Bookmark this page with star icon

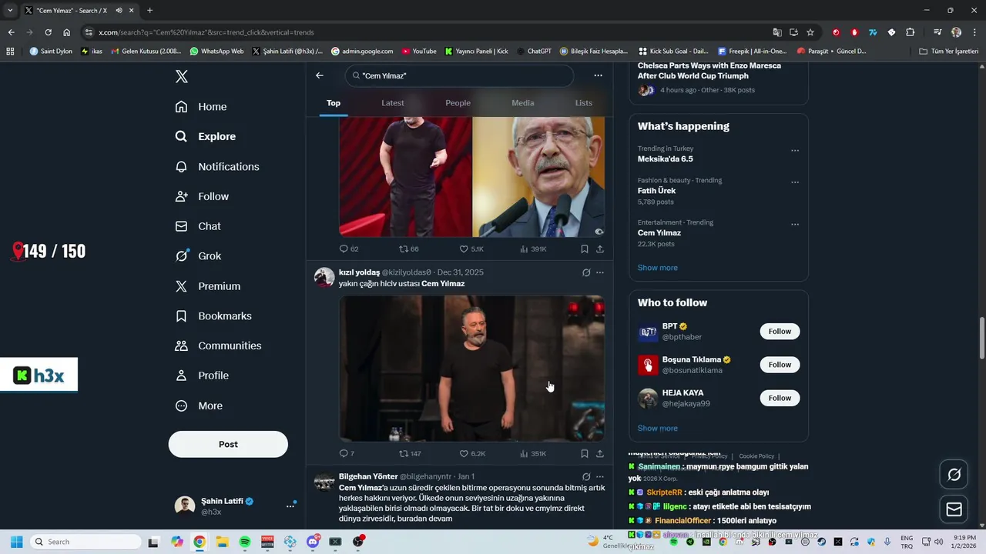click(x=810, y=32)
